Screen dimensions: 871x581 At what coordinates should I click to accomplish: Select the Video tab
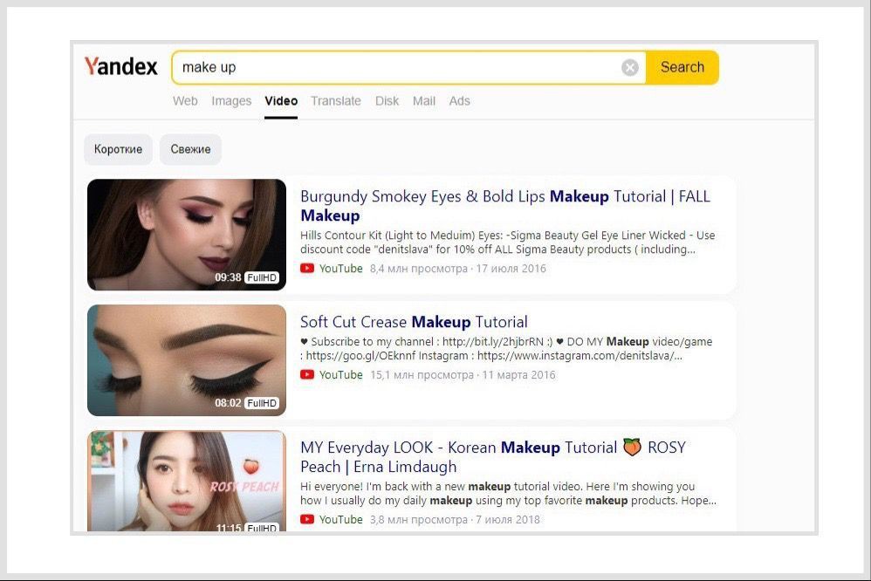pos(281,101)
